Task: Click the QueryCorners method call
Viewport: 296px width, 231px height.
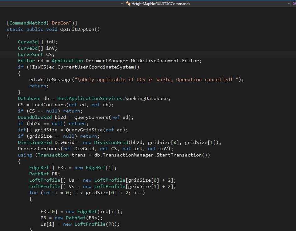Action: [91, 117]
